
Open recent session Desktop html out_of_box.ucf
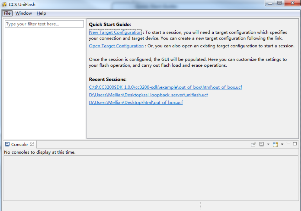[136, 103]
